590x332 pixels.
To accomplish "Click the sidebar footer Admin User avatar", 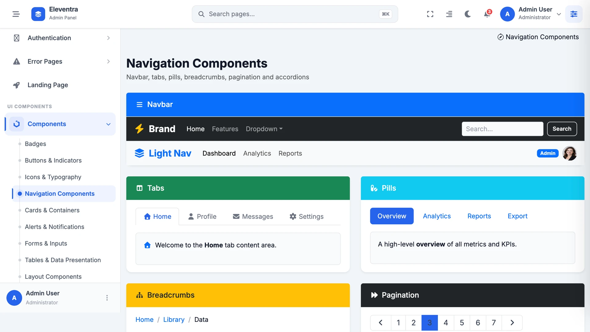I will pyautogui.click(x=14, y=298).
